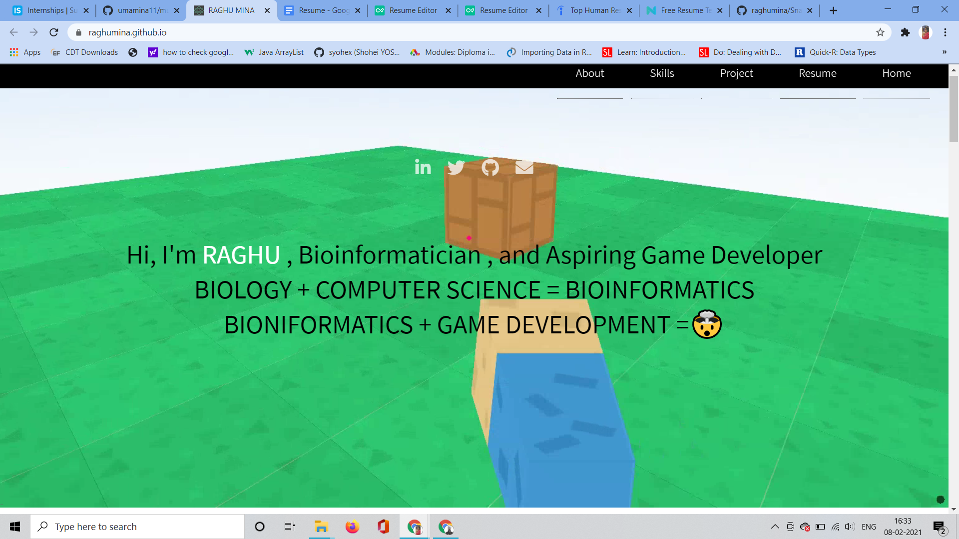Click the page vertical scrollbar thumb
959x539 pixels.
pos(954,109)
